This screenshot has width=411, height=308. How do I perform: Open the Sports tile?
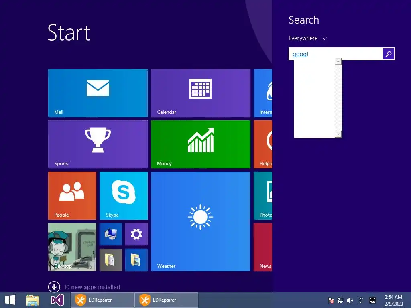[98, 144]
